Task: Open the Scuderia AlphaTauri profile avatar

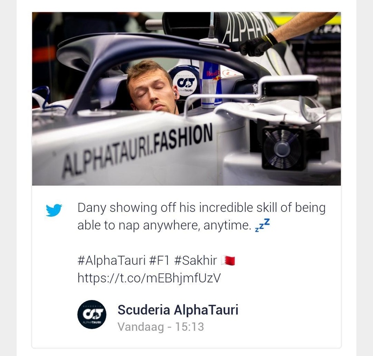Action: coord(92,314)
